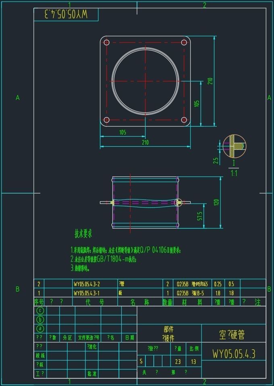Select the 空?硬管 part name in title block
274x386 pixels.
coord(232,334)
